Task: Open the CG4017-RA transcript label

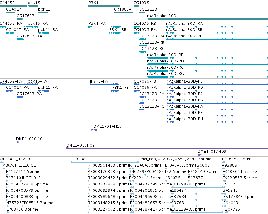Action: (x=17, y=29)
